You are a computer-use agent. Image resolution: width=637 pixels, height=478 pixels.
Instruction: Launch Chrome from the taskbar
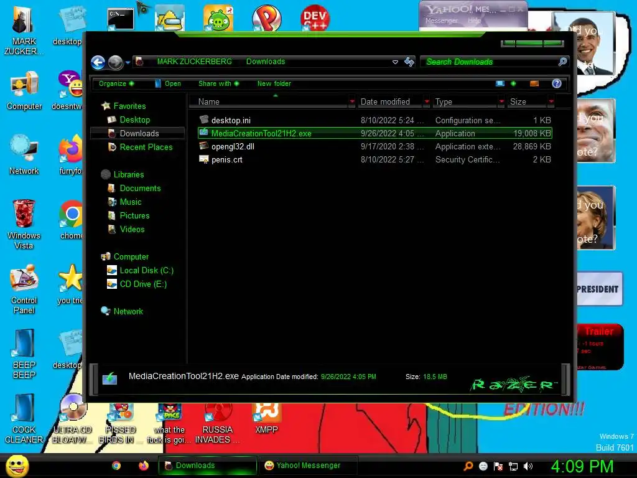pos(116,466)
